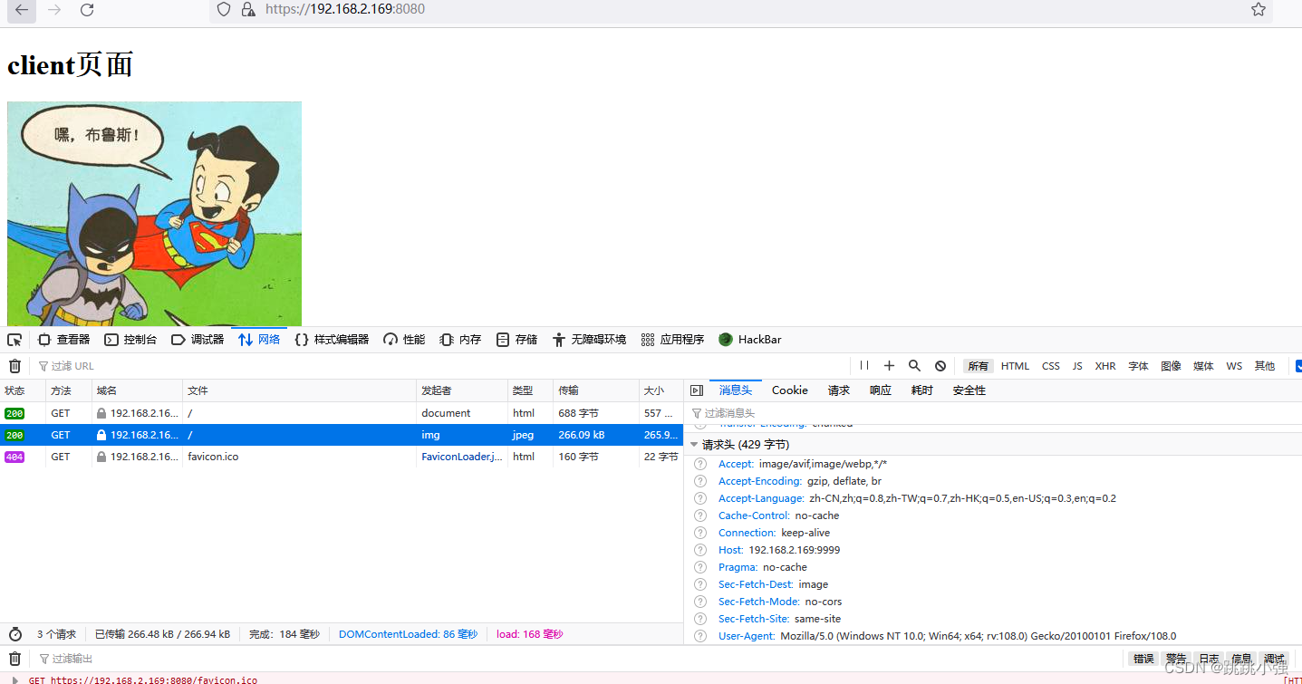Screen dimensions: 1302x684
Task: Expand the favicon.ico console error entry
Action: click(x=14, y=679)
